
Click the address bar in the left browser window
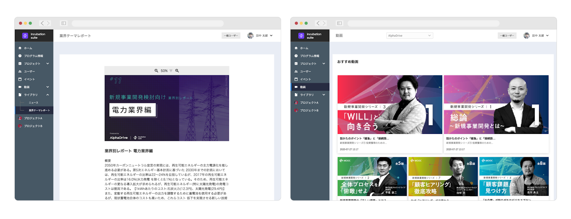148,23
